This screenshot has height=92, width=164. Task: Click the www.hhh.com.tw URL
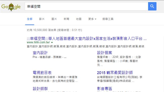[x=38, y=42]
